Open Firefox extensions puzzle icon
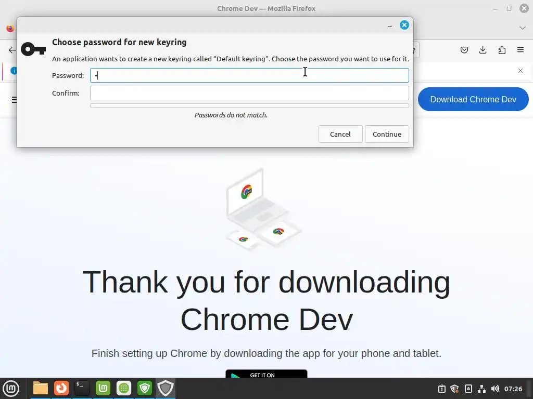533x399 pixels. pos(502,50)
